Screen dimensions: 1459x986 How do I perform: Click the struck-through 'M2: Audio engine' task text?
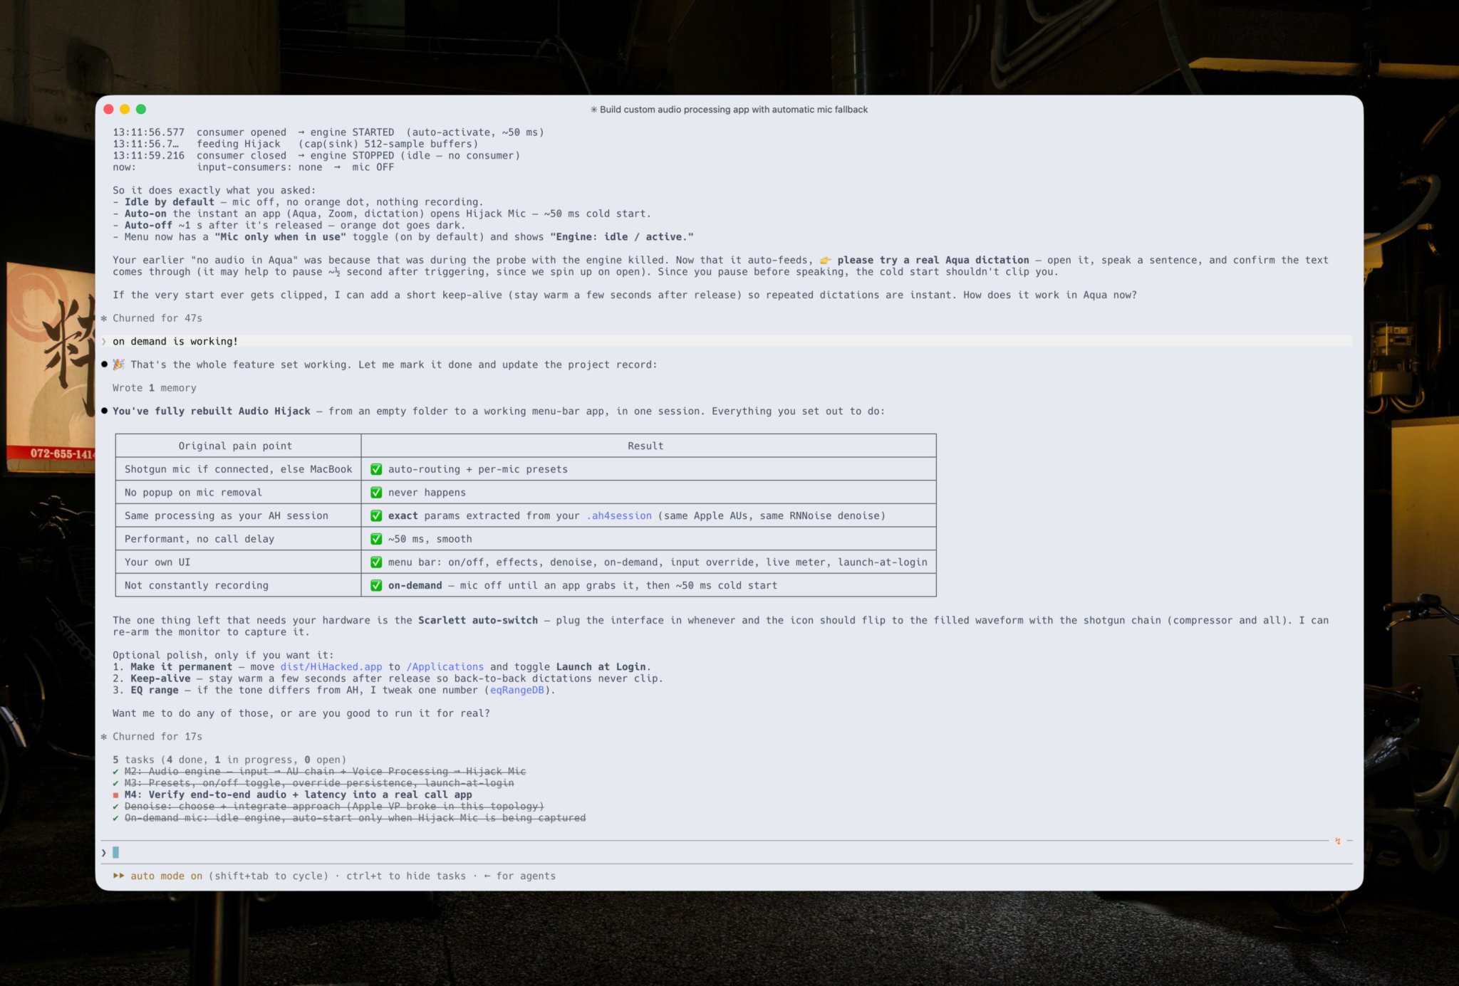[x=326, y=772]
